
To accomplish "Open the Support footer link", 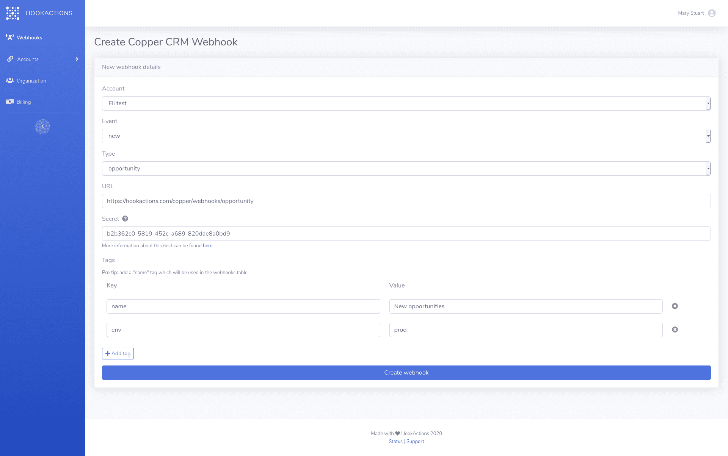I will pos(415,441).
